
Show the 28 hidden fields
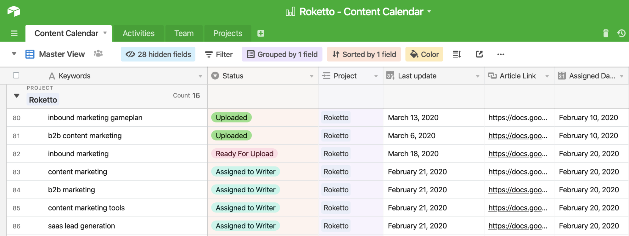click(158, 54)
